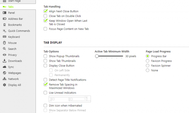Image resolution: width=189 pixels, height=113 pixels.
Task: Open the Panel settings icon
Action: pyautogui.click(x=4, y=13)
